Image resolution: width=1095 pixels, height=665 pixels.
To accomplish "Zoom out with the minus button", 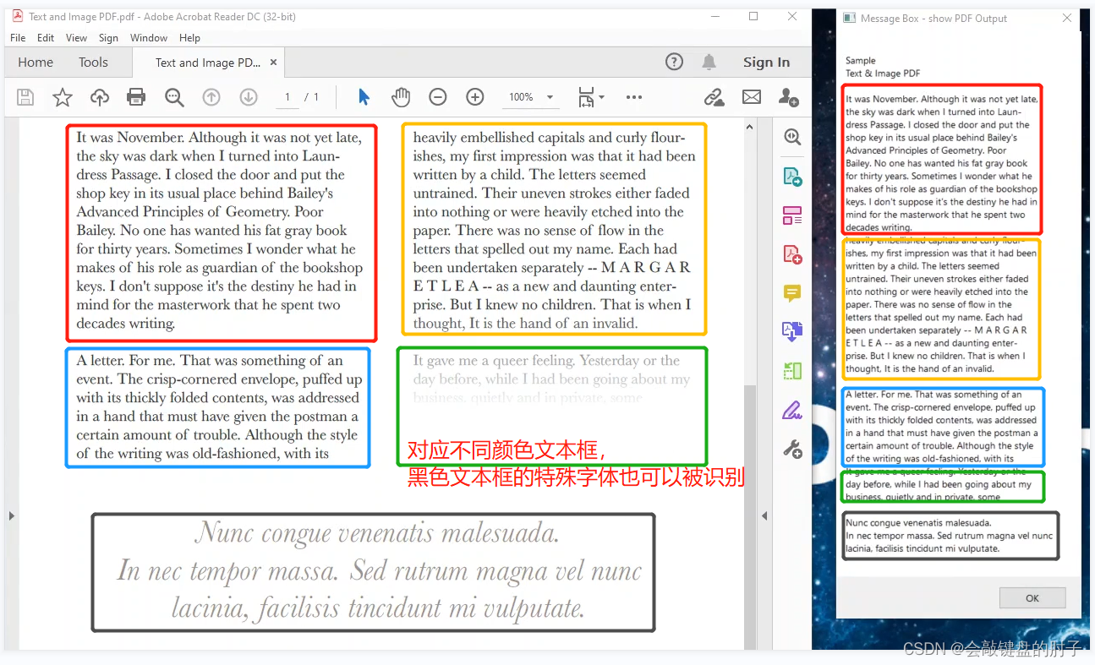I will click(x=437, y=97).
